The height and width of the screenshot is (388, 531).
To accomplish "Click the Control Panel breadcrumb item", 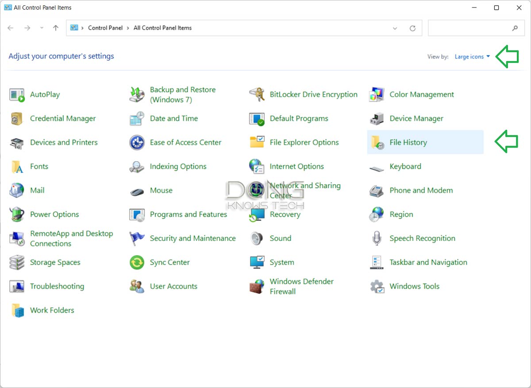I will pyautogui.click(x=105, y=27).
